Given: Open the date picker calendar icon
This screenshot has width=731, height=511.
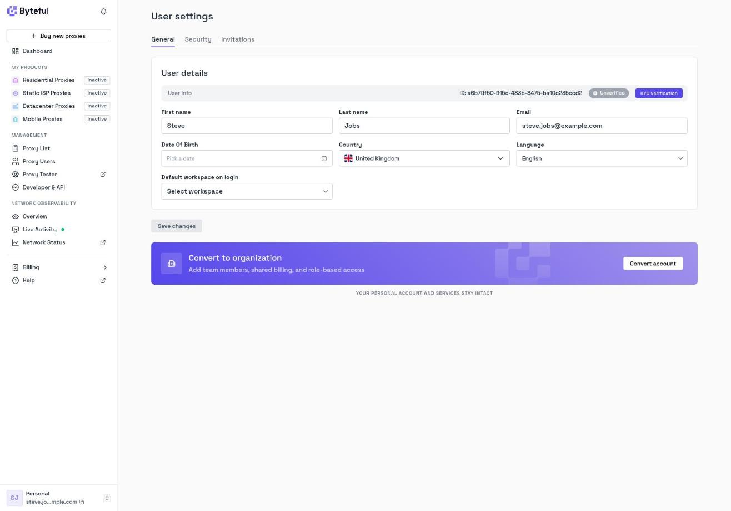Looking at the screenshot, I should click(324, 158).
